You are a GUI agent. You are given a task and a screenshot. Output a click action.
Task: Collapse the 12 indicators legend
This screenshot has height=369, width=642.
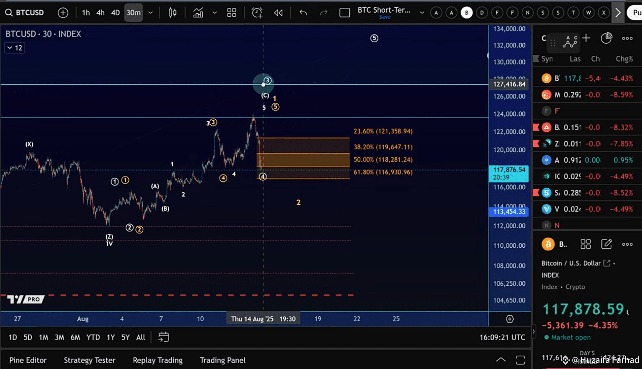[x=15, y=48]
